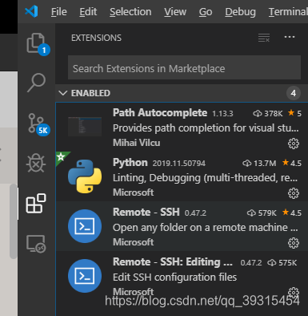Click scrollbar in the background window
Screen dimensions: 308x316
tap(14, 221)
